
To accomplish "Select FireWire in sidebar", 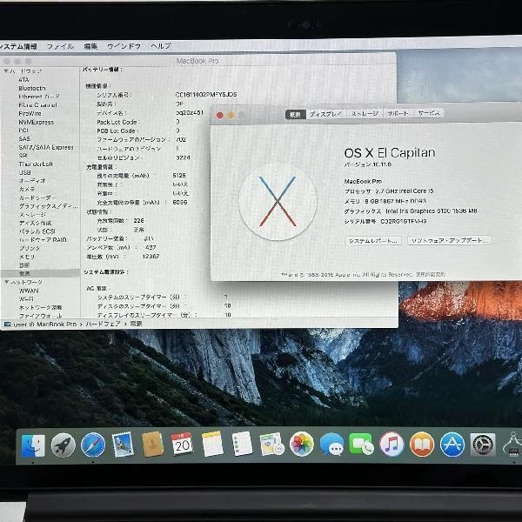I will 30,113.
